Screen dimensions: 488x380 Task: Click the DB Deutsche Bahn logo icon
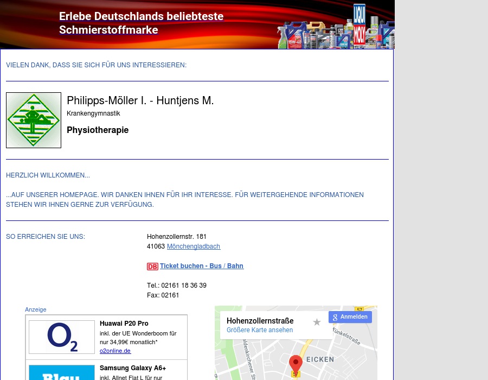[152, 267]
